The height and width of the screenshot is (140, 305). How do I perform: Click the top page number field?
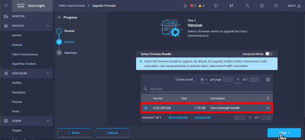238,80
